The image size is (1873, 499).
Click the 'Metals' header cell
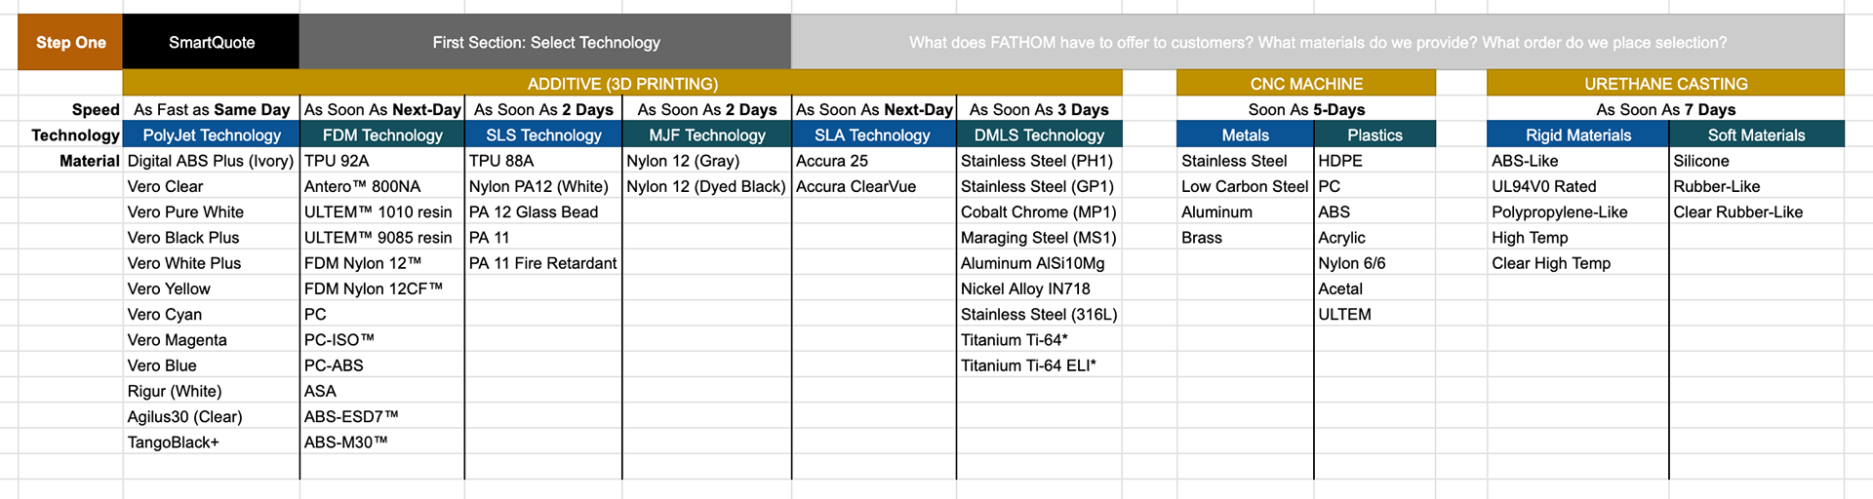pos(1246,134)
